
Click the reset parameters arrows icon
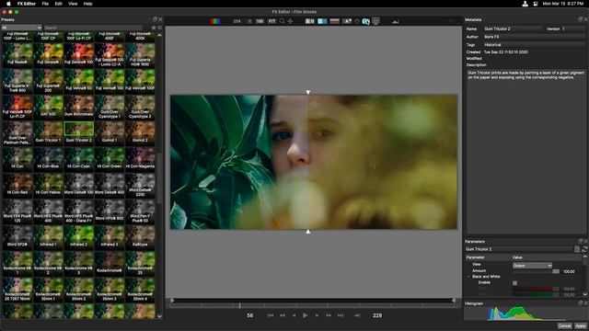click(x=584, y=249)
